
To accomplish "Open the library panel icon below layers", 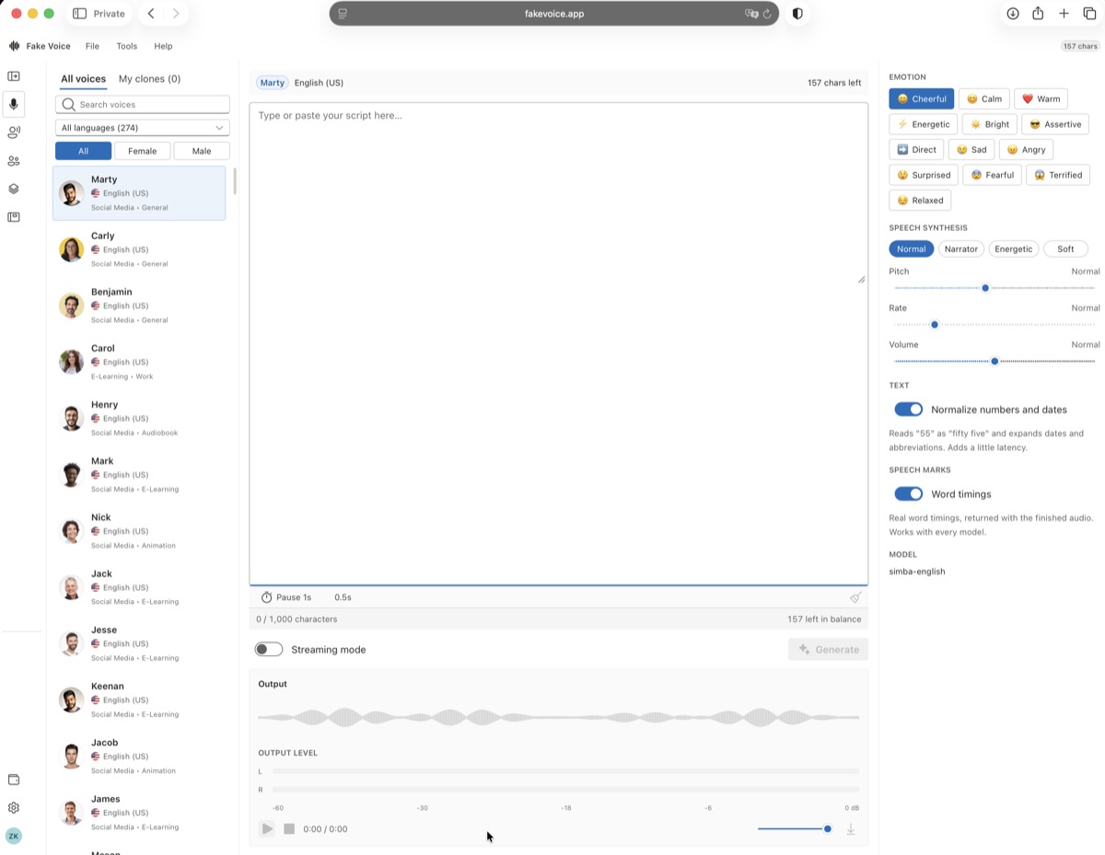I will pos(14,217).
